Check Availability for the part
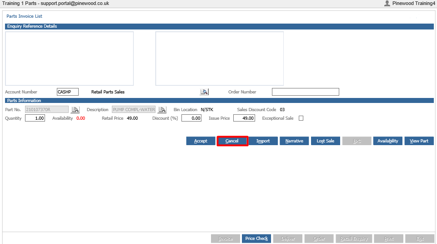 pyautogui.click(x=388, y=141)
